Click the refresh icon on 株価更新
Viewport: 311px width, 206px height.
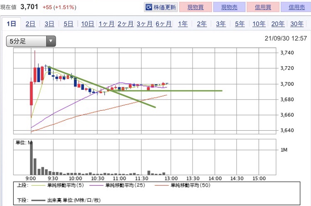[x=148, y=7]
